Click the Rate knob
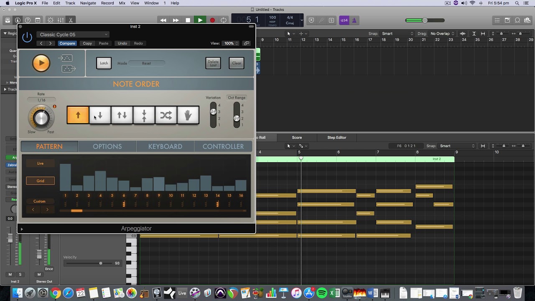The height and width of the screenshot is (301, 535). click(x=41, y=118)
